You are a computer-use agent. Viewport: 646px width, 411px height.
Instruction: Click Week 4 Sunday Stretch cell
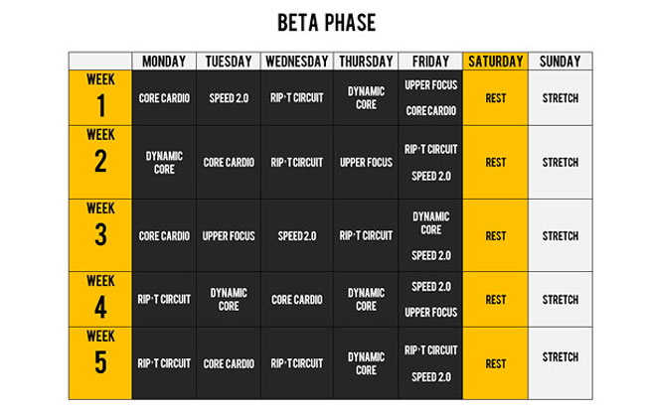coord(561,300)
